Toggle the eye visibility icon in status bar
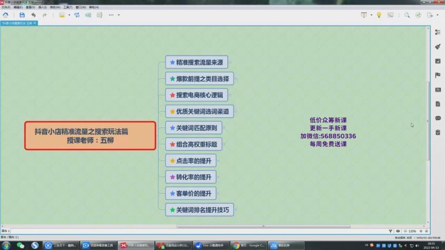 coord(398,231)
